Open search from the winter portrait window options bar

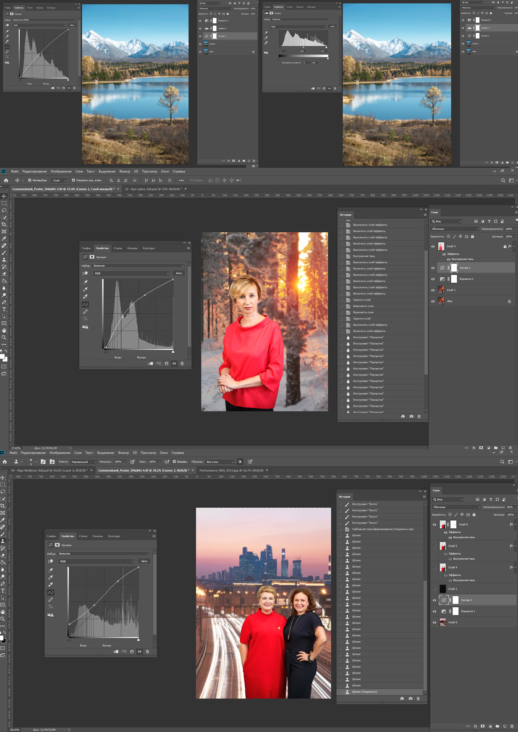click(503, 181)
